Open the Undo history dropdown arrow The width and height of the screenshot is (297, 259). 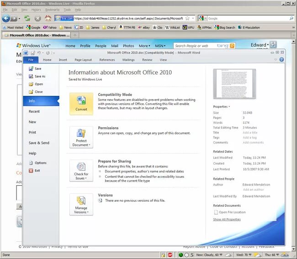click(x=43, y=53)
